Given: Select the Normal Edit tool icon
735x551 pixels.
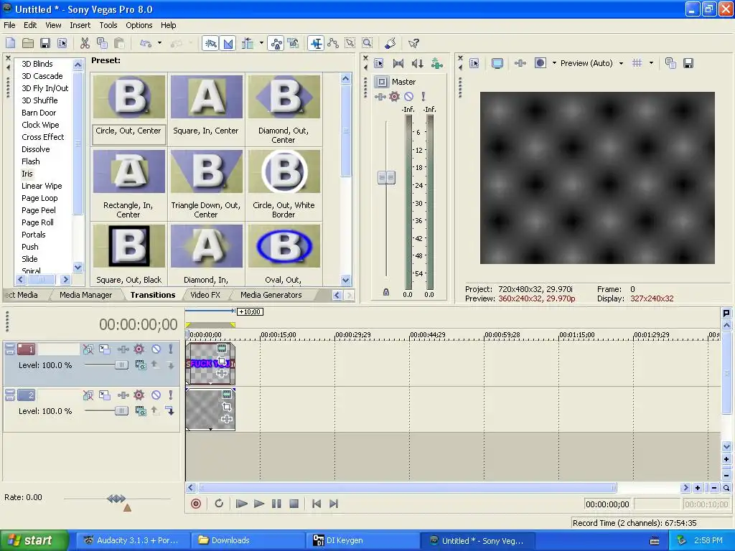Looking at the screenshot, I should [x=317, y=43].
